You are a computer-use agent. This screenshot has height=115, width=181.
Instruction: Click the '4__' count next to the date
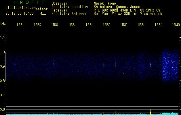point(43,14)
